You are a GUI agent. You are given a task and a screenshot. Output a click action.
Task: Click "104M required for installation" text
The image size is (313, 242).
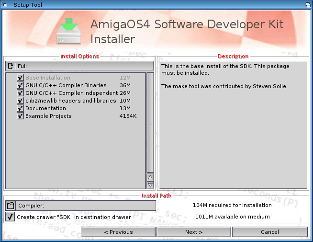pos(232,205)
